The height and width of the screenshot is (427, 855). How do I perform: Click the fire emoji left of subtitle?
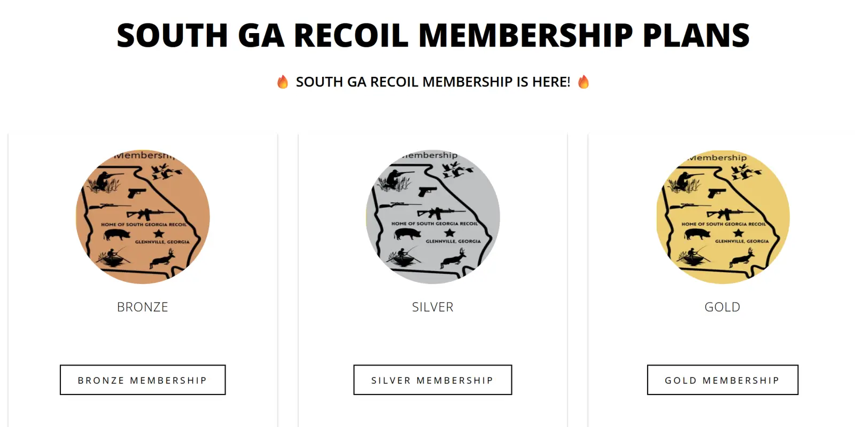(x=283, y=82)
